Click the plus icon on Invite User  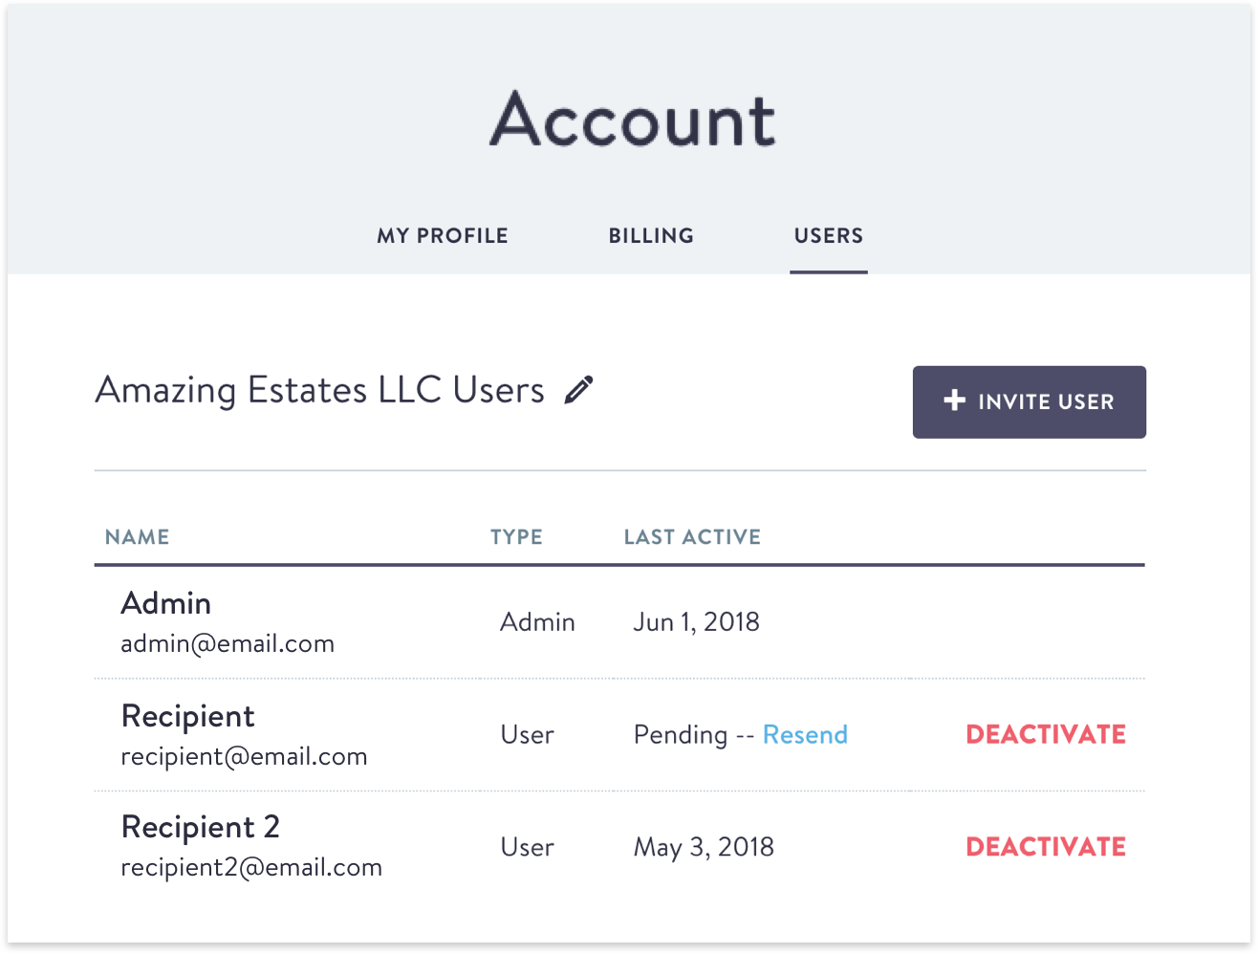click(x=954, y=401)
